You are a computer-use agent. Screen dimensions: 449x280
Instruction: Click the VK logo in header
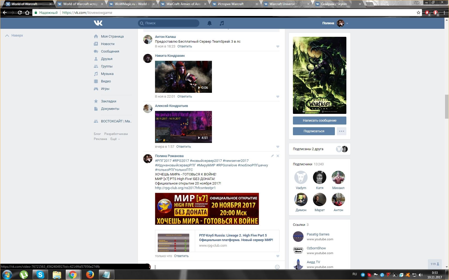coord(98,23)
